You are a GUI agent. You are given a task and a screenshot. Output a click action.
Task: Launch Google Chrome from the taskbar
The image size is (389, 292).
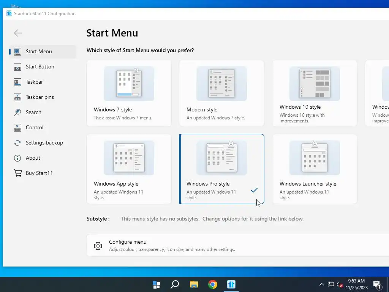click(213, 284)
